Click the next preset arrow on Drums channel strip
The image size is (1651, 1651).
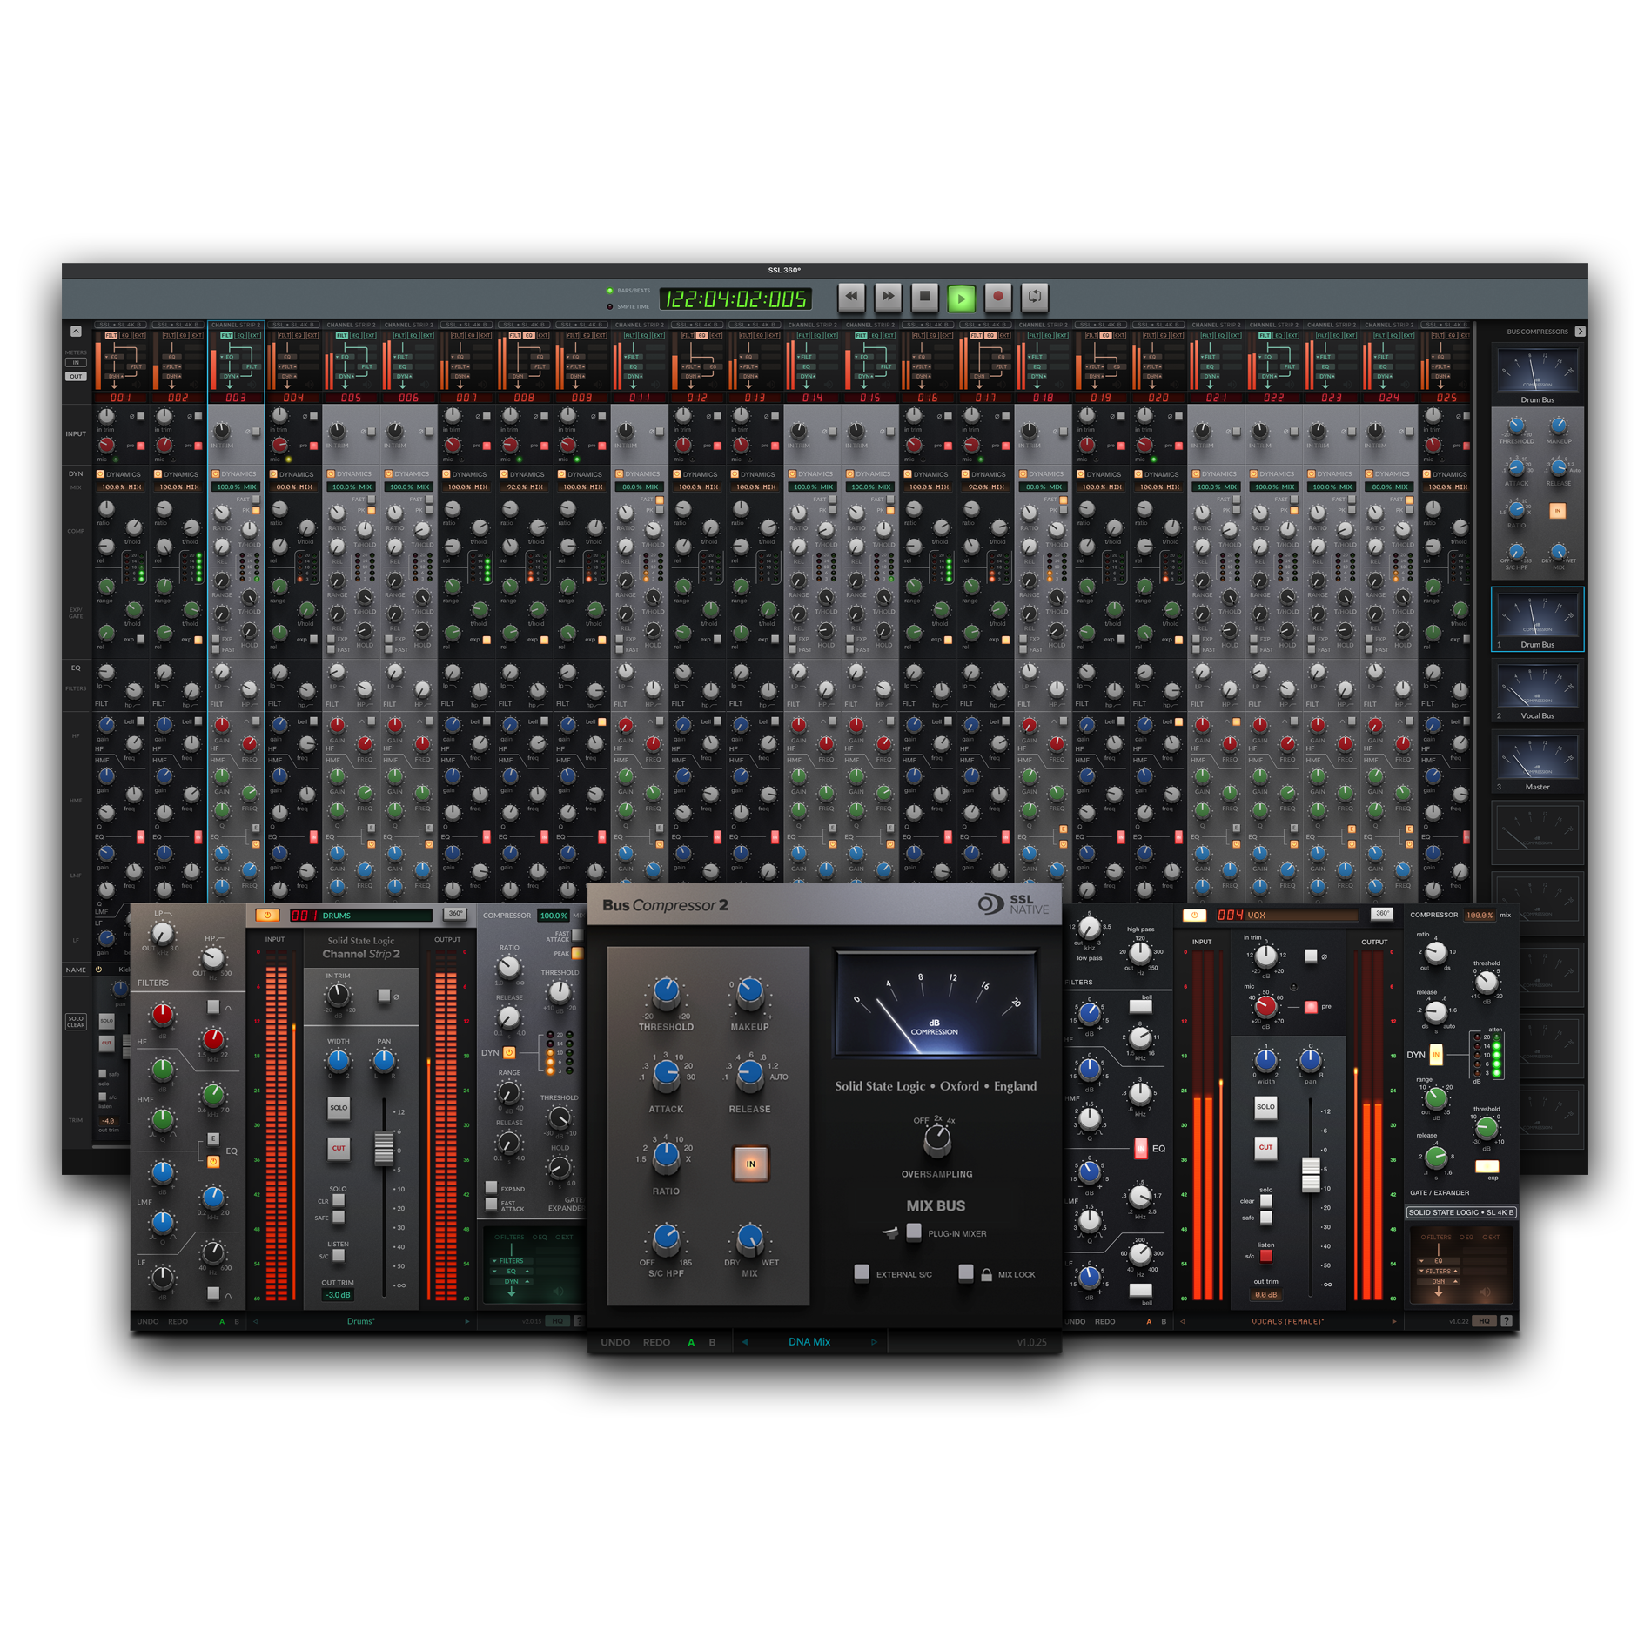point(467,1321)
